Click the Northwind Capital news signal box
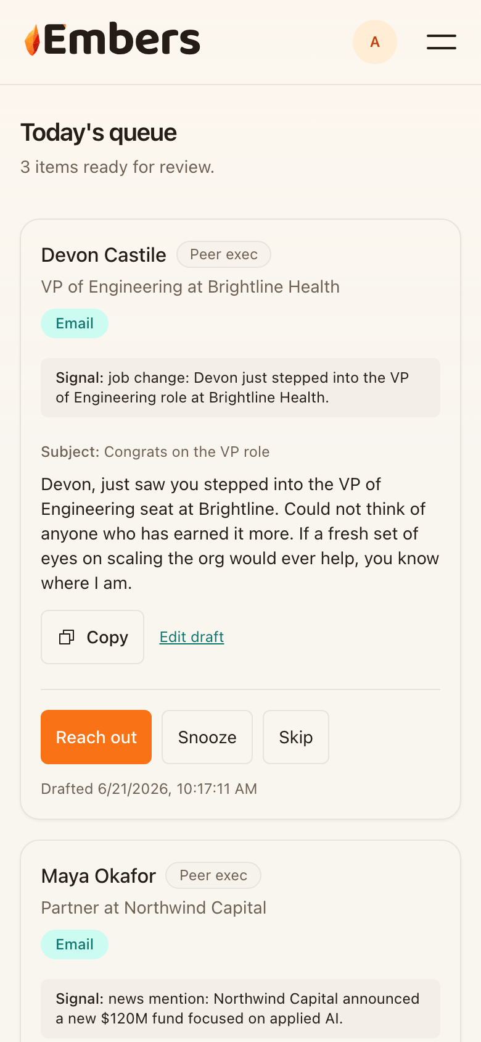The image size is (481, 1042). click(x=240, y=1009)
